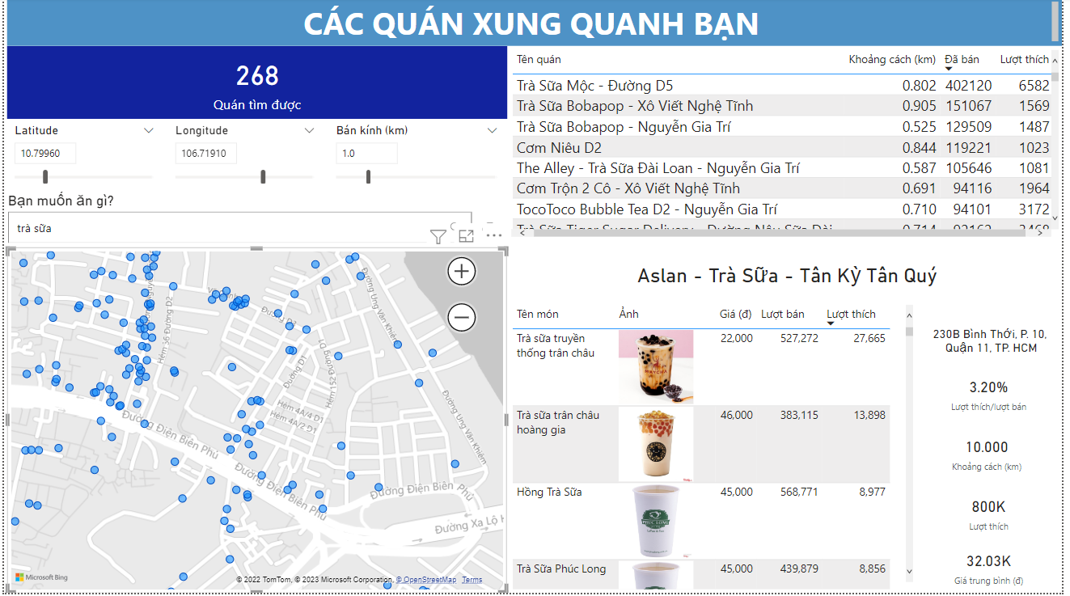The height and width of the screenshot is (596, 1070).
Task: Click the likes value 27,665
Action: 869,338
